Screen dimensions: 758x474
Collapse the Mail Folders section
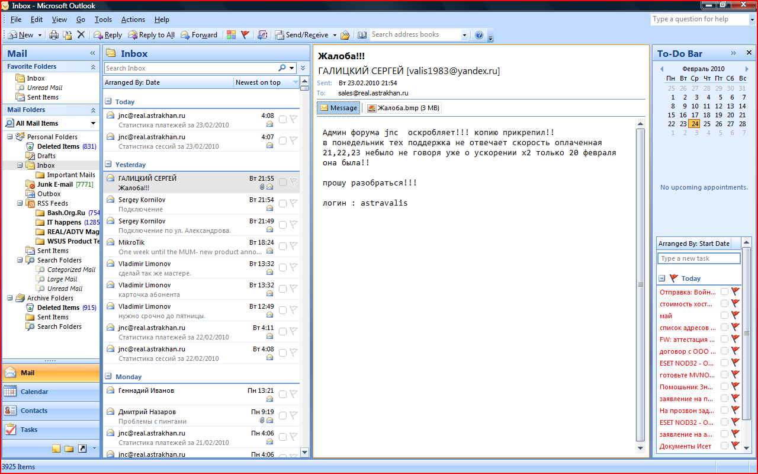[93, 110]
